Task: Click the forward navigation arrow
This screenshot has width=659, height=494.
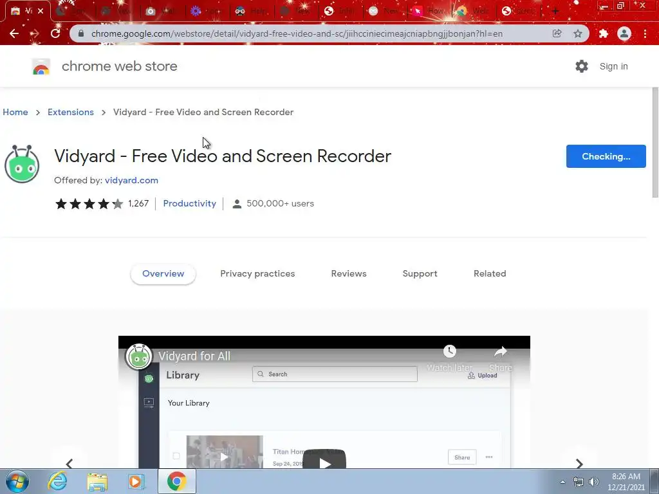Action: (35, 33)
